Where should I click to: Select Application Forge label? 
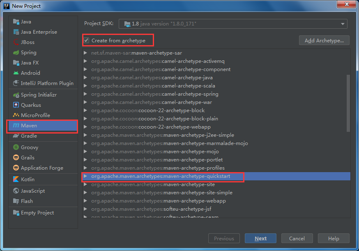(42, 168)
